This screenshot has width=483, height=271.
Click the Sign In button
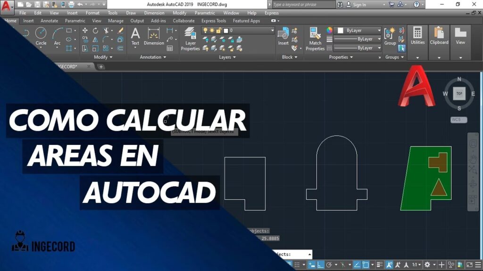coord(359,5)
